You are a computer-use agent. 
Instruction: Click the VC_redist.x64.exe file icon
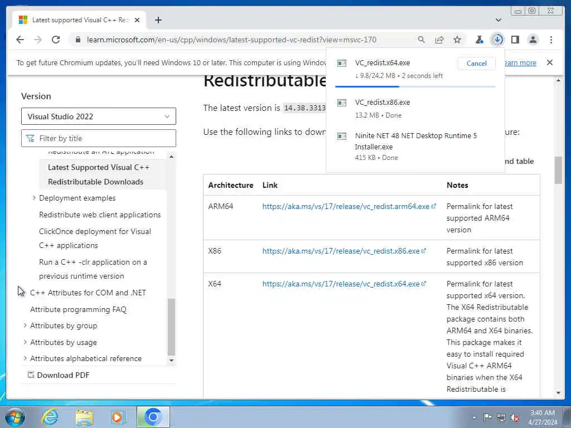click(x=342, y=63)
